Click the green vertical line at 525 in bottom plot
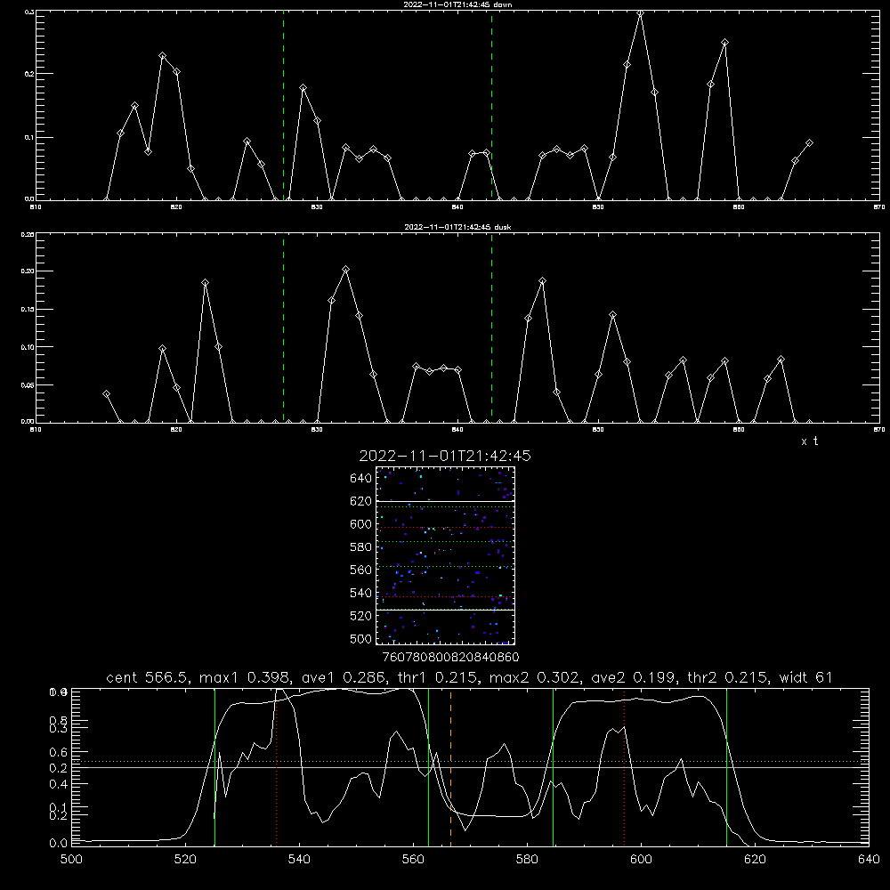The image size is (890, 890). coord(214,767)
